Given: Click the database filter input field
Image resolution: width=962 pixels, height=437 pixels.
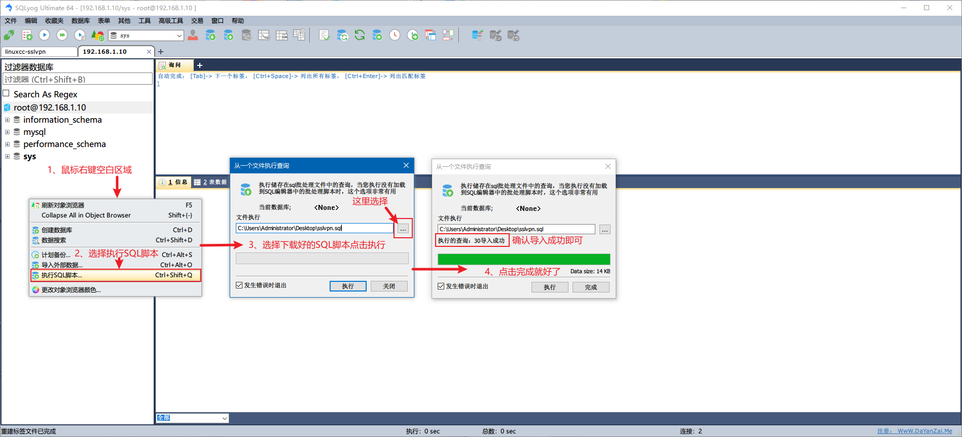Looking at the screenshot, I should click(x=78, y=79).
